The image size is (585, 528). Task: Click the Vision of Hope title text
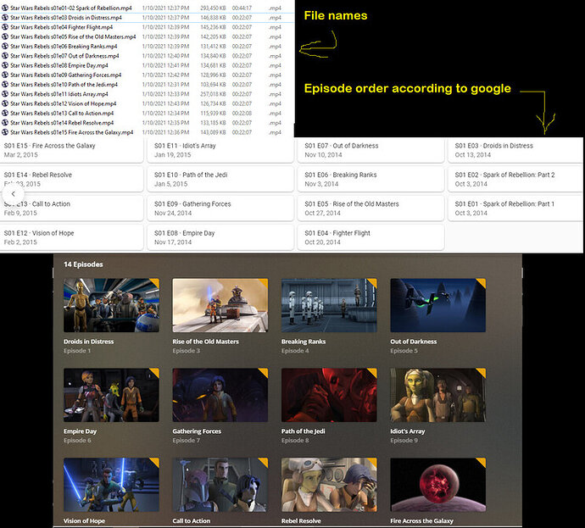(x=84, y=521)
